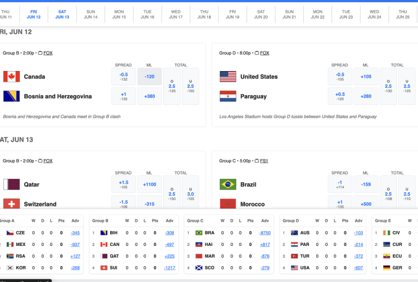Open FOX link for United States match
Viewport: 418px width, 282px height.
pyautogui.click(x=264, y=53)
